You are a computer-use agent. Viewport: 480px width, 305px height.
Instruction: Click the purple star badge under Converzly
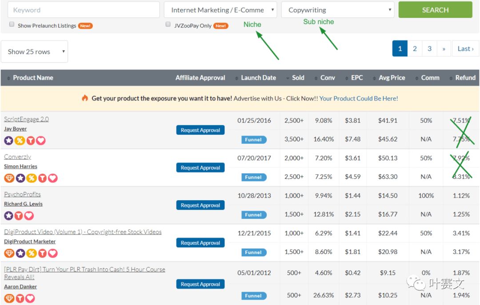pyautogui.click(x=20, y=178)
